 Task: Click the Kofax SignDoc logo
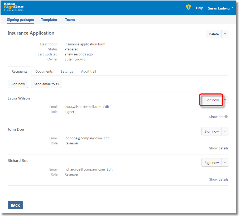tap(14, 7)
